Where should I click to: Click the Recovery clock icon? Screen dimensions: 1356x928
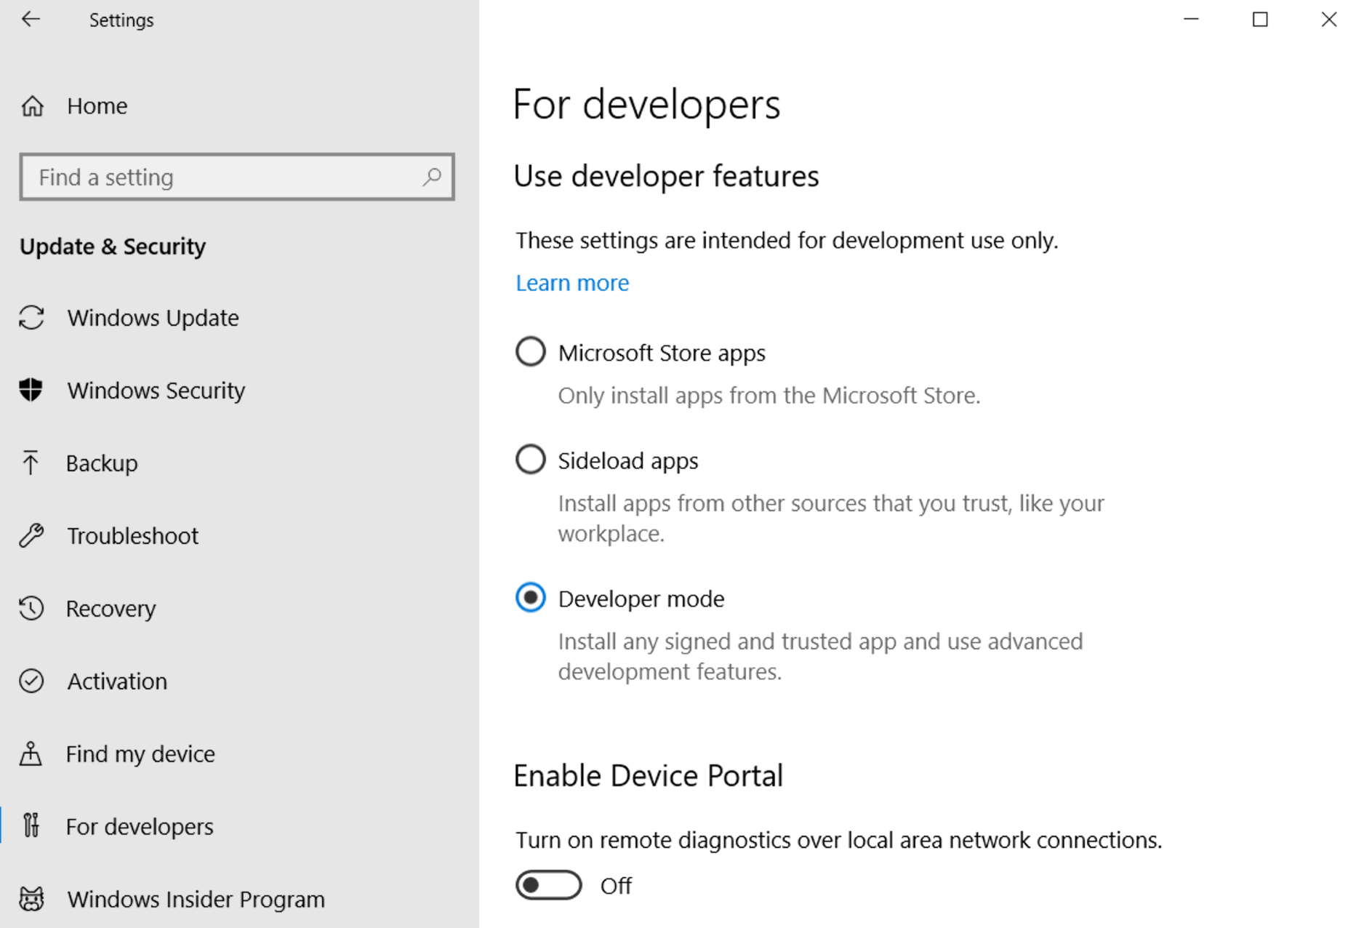coord(31,608)
